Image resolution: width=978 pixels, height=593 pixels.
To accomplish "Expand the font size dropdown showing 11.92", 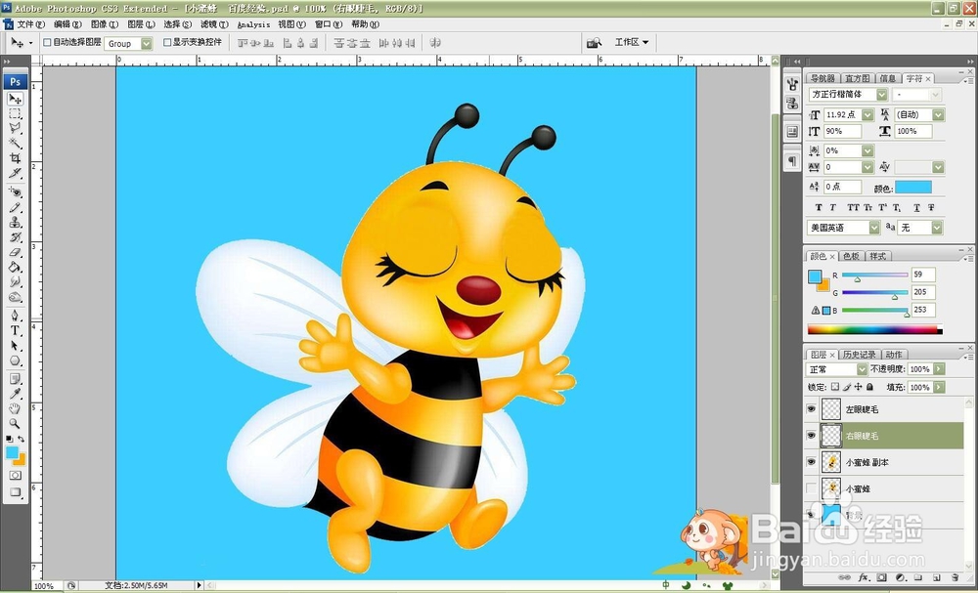I will coord(867,114).
